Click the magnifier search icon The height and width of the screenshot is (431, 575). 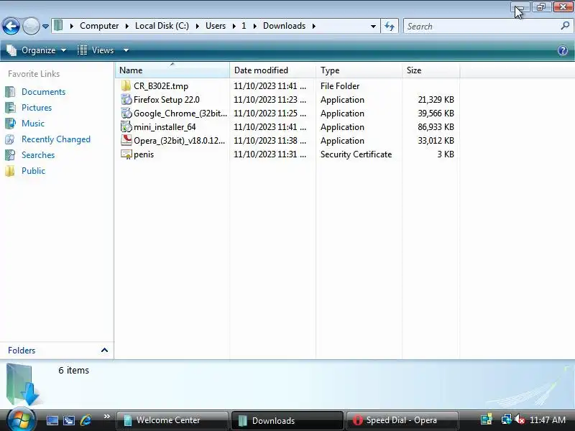(565, 26)
